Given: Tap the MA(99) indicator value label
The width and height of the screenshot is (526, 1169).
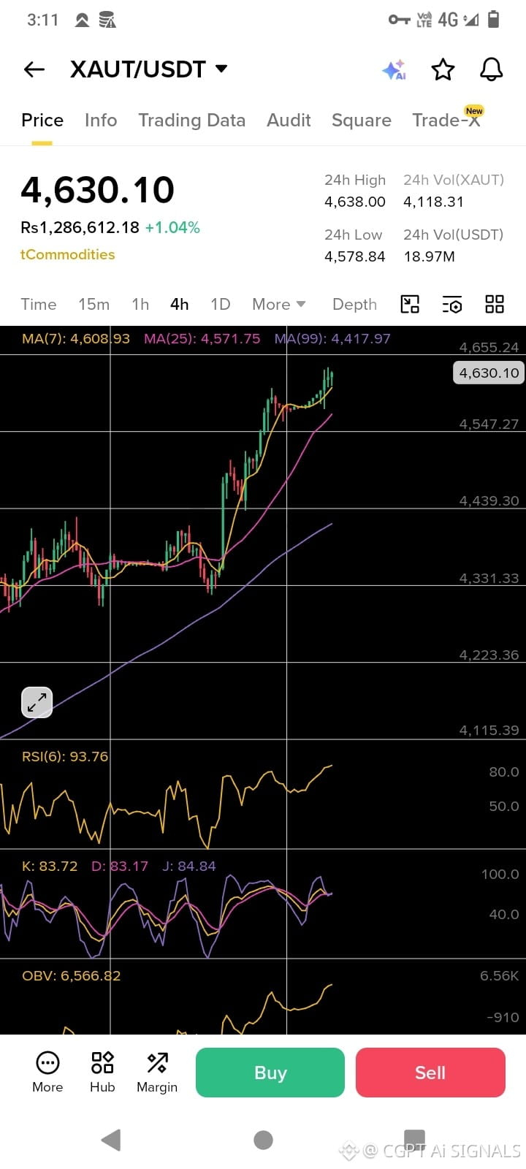Looking at the screenshot, I should click(x=332, y=338).
